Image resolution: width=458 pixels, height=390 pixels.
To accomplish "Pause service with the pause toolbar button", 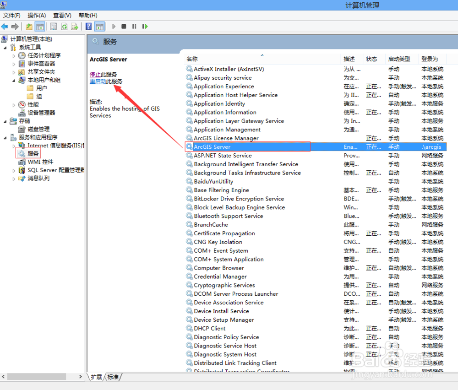I will click(134, 27).
